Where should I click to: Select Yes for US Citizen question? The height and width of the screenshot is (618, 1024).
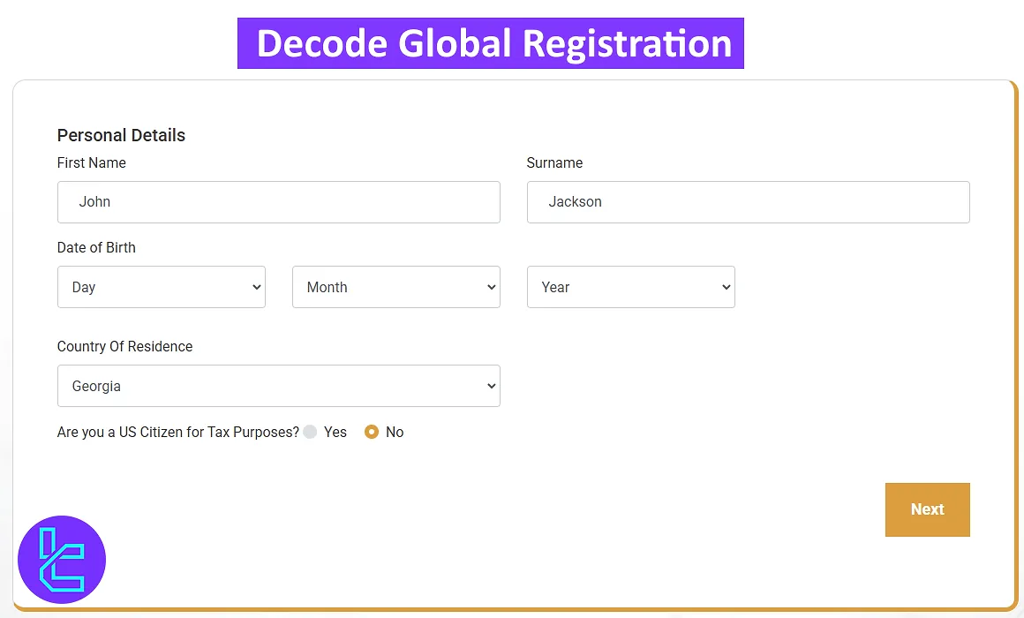click(x=310, y=432)
